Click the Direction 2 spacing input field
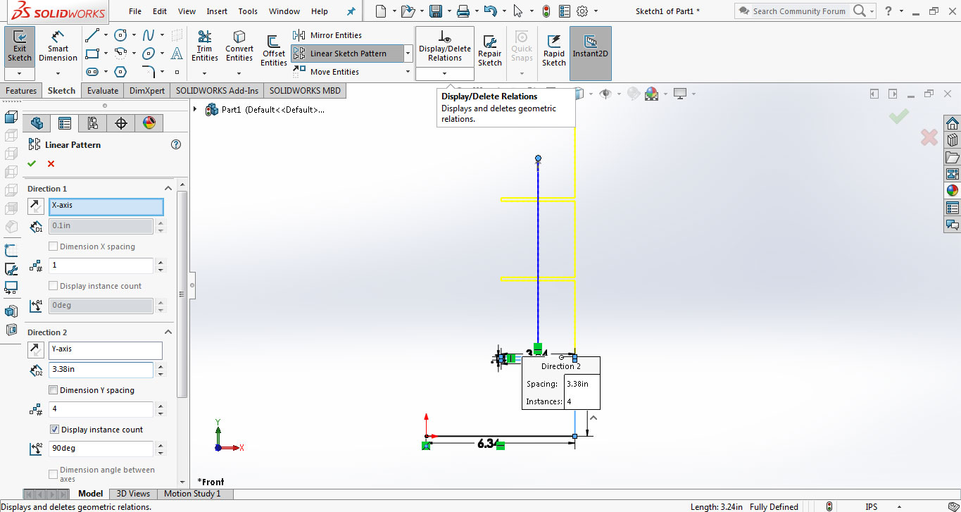Screen dimensions: 961x512 coord(101,370)
